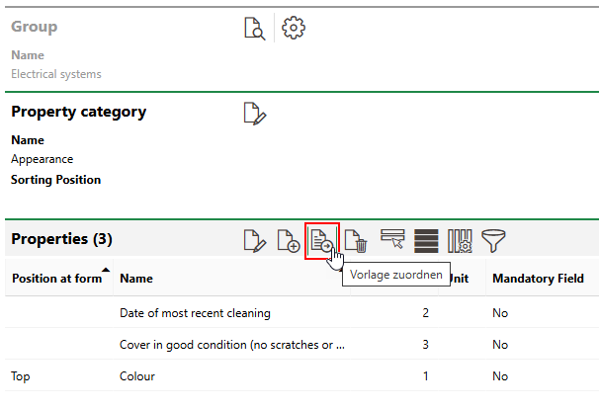The height and width of the screenshot is (410, 599).
Task: Select the Cover in good condition row
Action: tap(231, 345)
